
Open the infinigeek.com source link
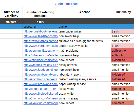[41, 60]
